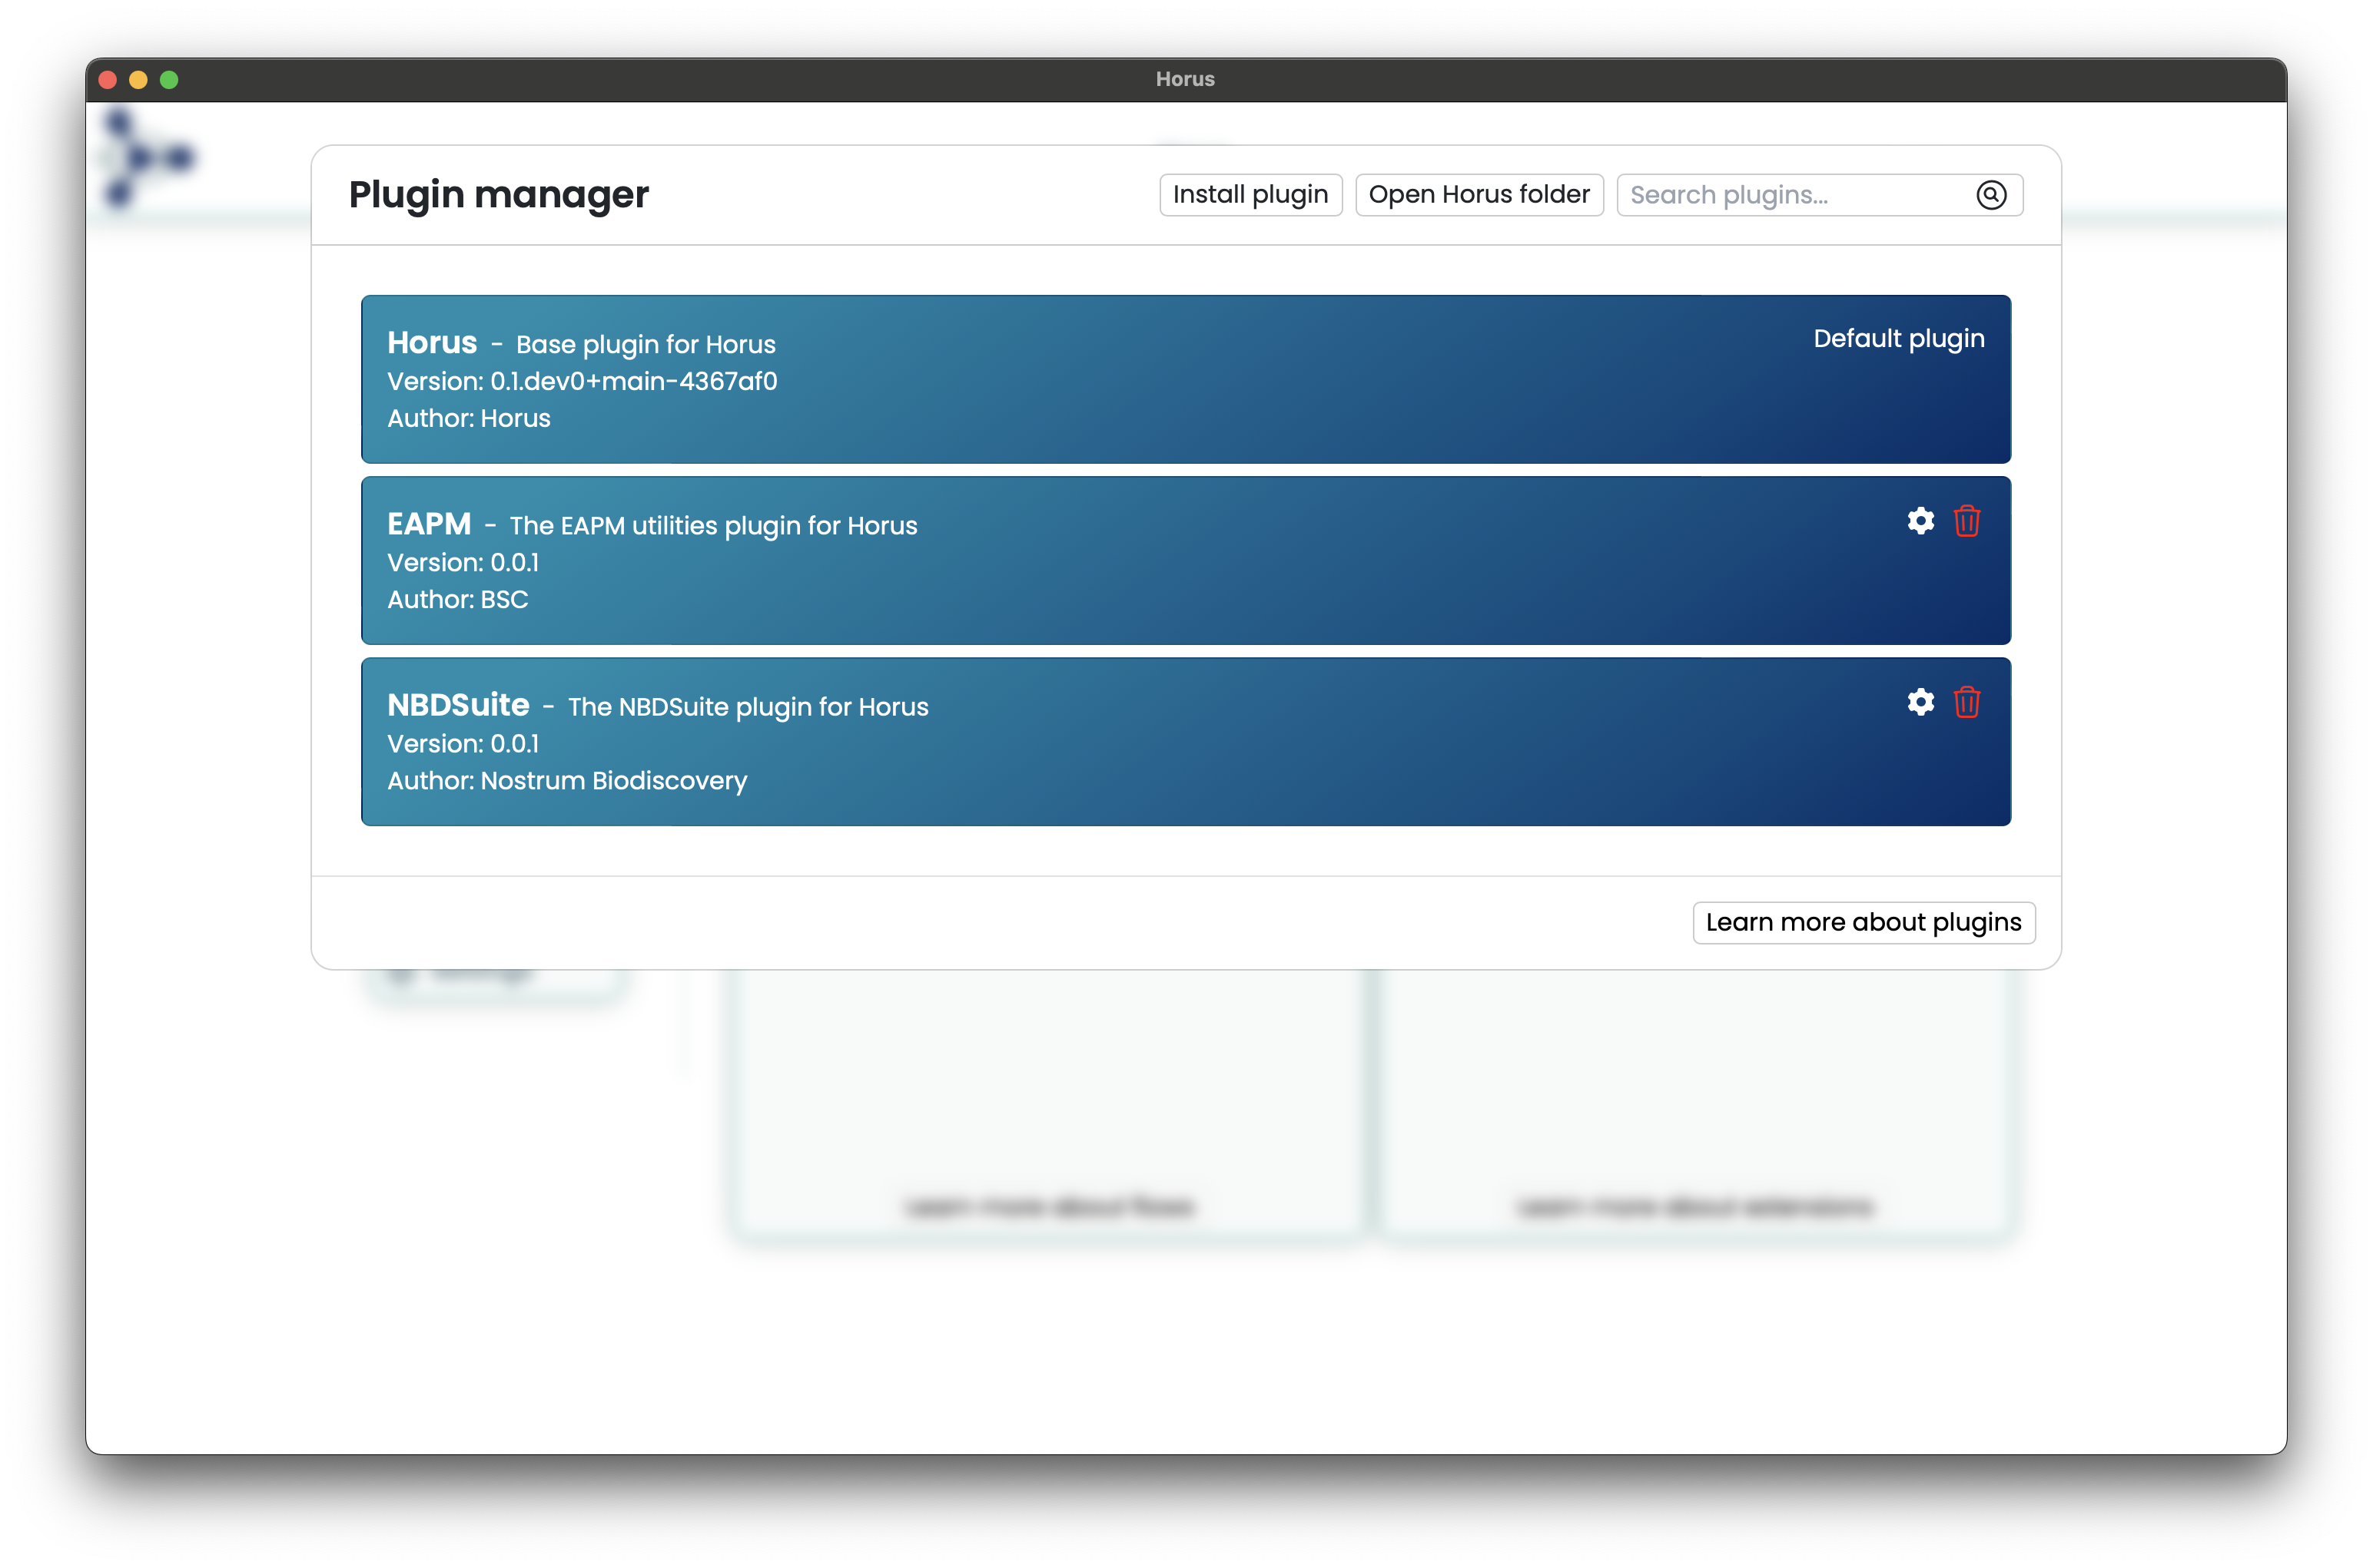The height and width of the screenshot is (1568, 2373).
Task: Click the Horus version text
Action: point(582,382)
